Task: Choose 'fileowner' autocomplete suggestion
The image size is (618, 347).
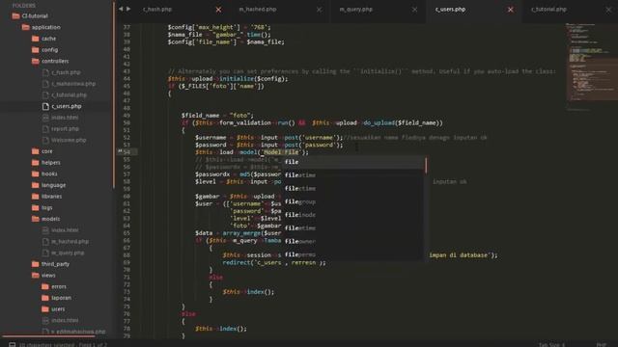Action: (x=352, y=241)
